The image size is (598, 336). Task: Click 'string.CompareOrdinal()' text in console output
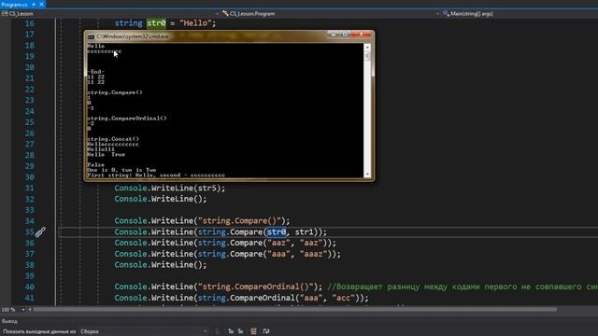[x=127, y=119]
